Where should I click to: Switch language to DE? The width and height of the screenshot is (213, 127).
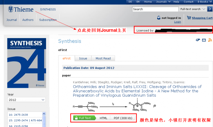[130, 2]
